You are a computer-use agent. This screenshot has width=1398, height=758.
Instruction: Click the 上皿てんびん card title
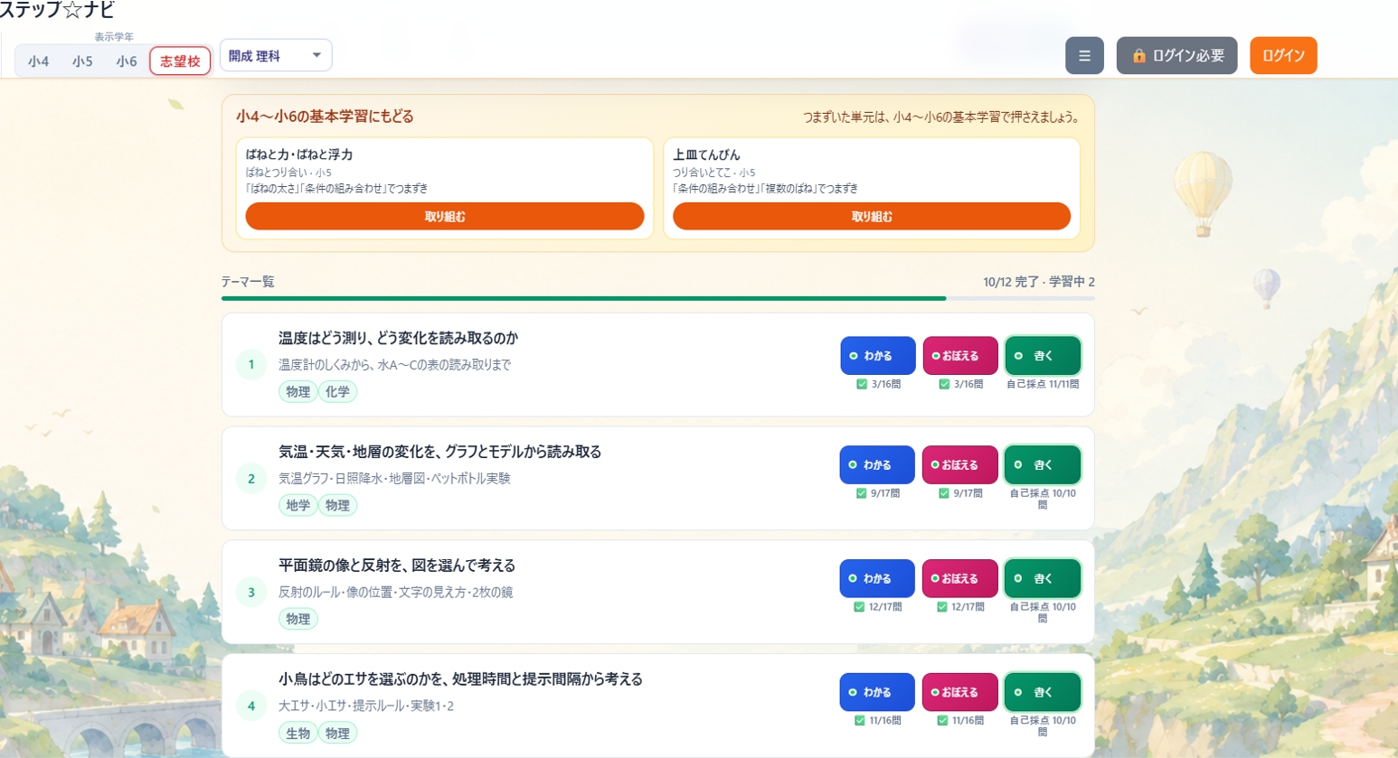coord(706,154)
